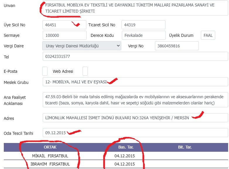Click the Web Adresi label

pyautogui.click(x=63, y=71)
